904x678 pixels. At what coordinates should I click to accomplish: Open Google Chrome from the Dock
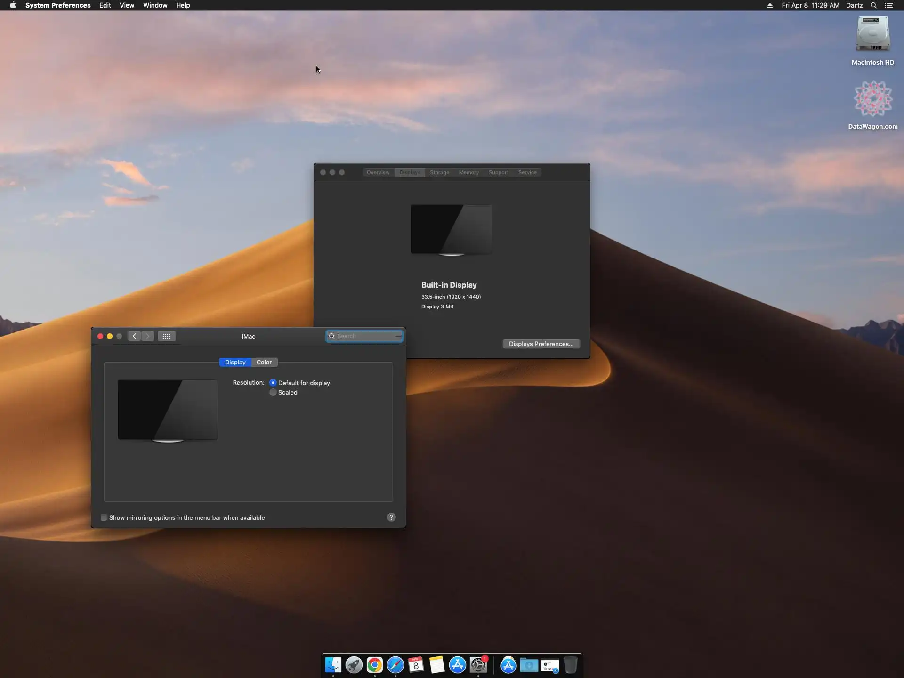(x=375, y=665)
